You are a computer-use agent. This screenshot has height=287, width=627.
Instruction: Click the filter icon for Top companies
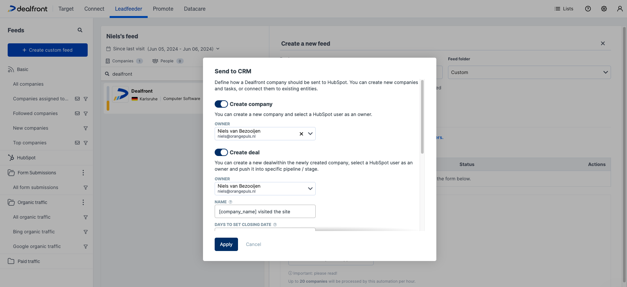tap(86, 143)
